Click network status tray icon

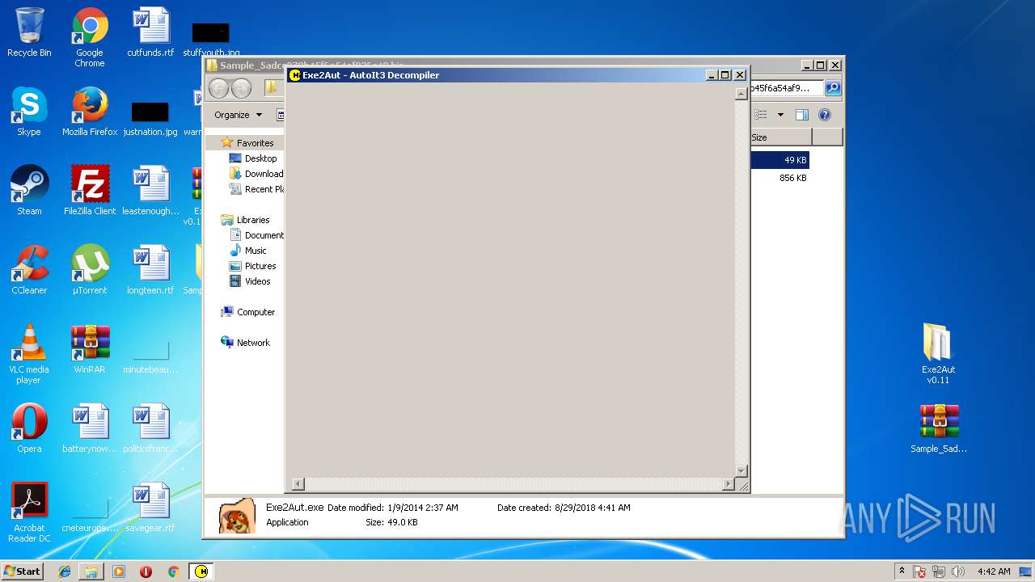pyautogui.click(x=939, y=571)
